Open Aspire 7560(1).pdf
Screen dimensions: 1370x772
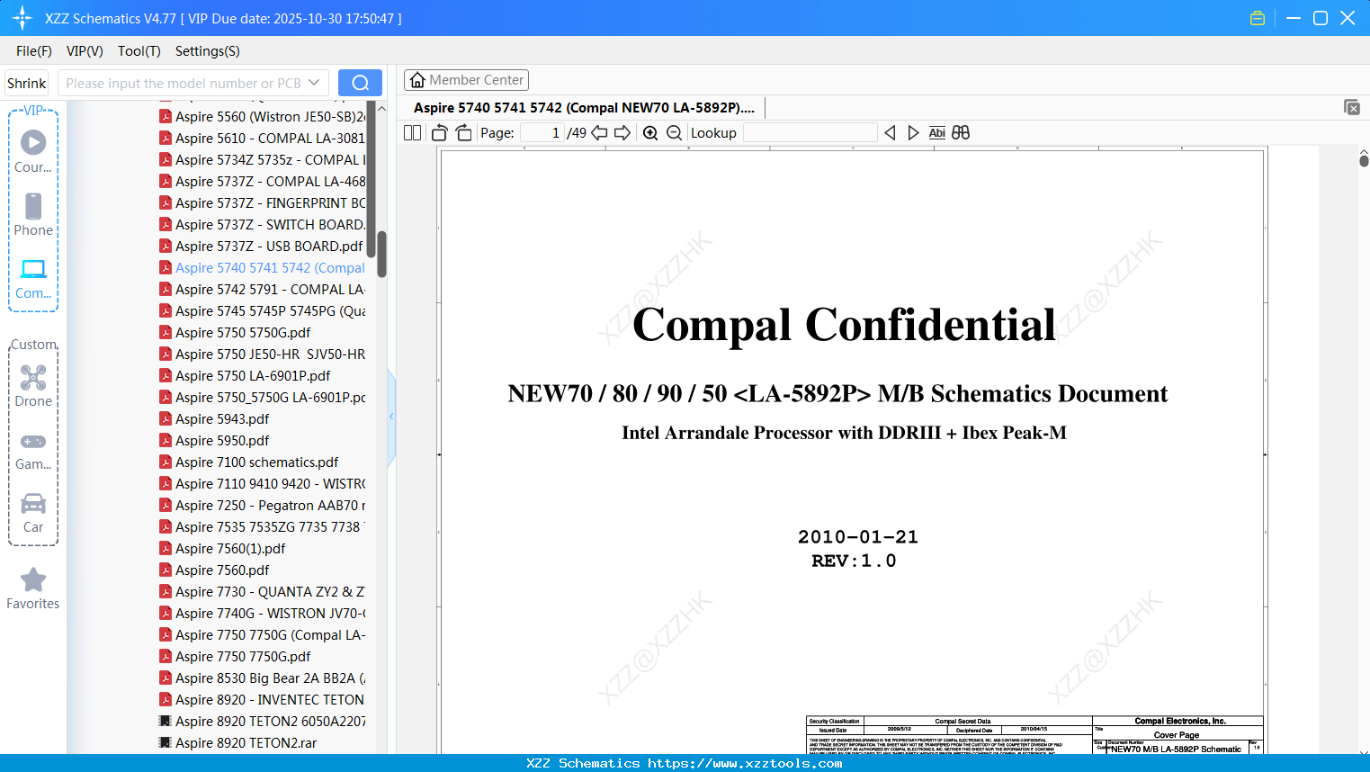222,548
